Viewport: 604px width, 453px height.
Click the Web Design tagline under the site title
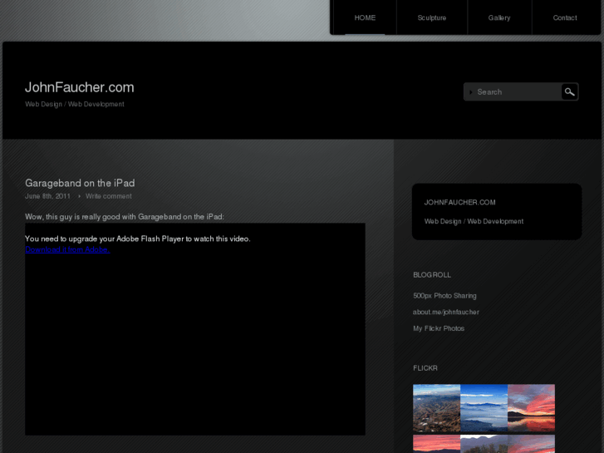[x=74, y=104]
